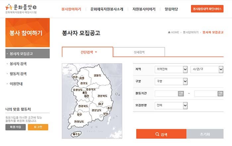This screenshot has width=232, height=146.
Task: Select 인천 on the map
Action: tap(75, 77)
